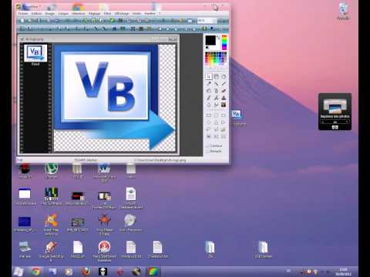Image resolution: width=370 pixels, height=277 pixels.
Task: Click the Open file toolbar icon
Action: click(x=30, y=21)
